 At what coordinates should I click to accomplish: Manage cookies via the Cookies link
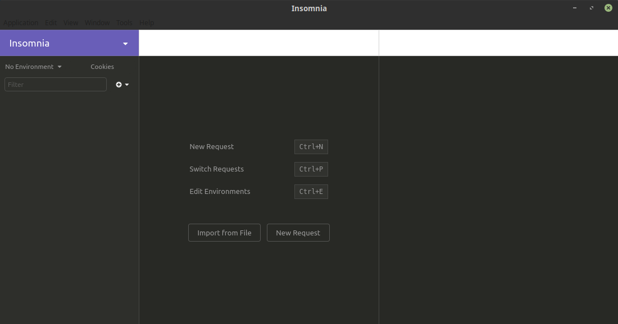click(x=102, y=66)
